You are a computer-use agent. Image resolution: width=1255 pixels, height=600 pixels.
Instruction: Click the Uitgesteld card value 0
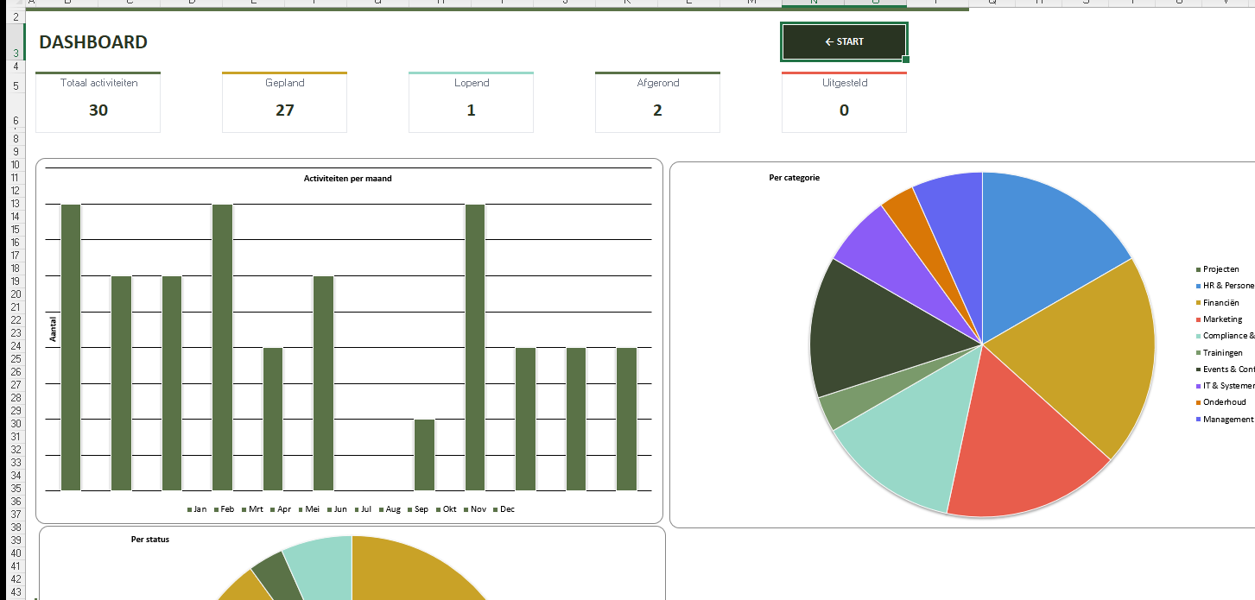point(844,110)
